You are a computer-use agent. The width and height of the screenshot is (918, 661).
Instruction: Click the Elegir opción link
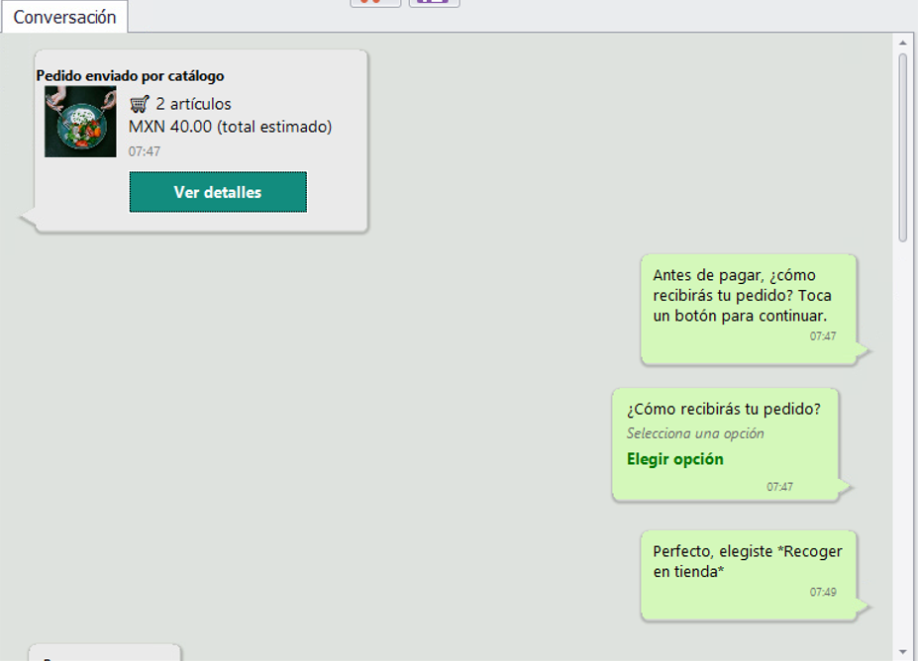[x=674, y=459]
